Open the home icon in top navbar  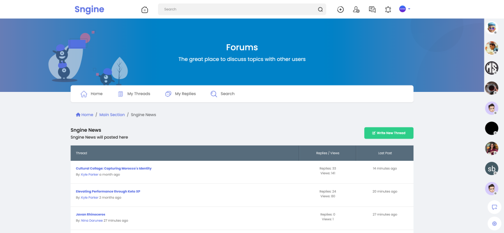[x=145, y=10]
